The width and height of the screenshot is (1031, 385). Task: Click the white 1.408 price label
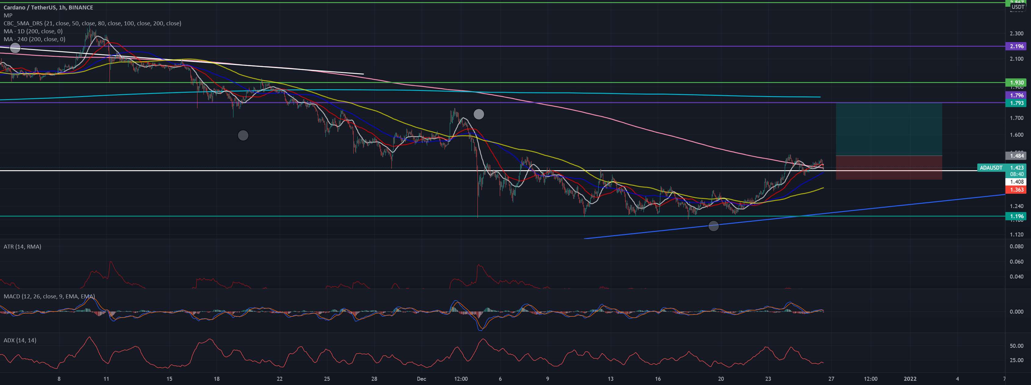pos(1017,182)
